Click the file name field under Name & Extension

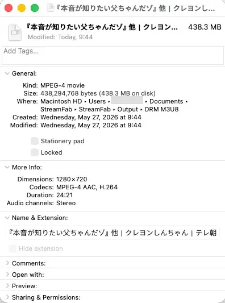pos(113,233)
